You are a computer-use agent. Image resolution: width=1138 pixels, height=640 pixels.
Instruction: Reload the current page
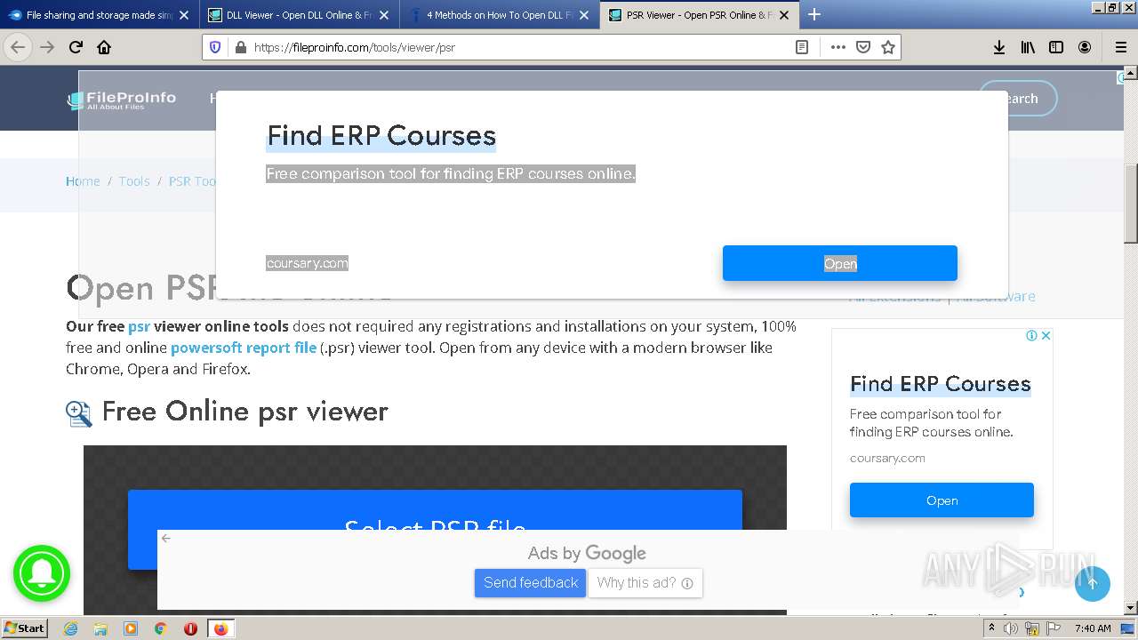point(76,47)
